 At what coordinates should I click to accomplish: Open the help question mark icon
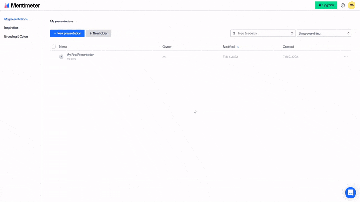pyautogui.click(x=342, y=5)
